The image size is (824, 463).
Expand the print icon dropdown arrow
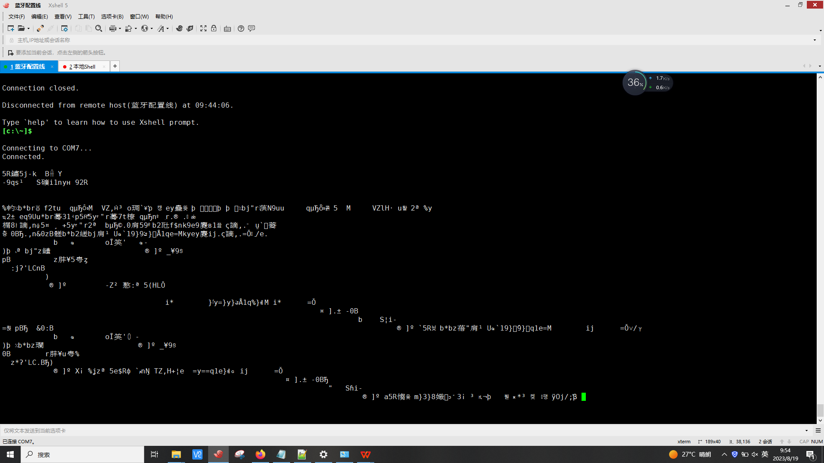(120, 29)
